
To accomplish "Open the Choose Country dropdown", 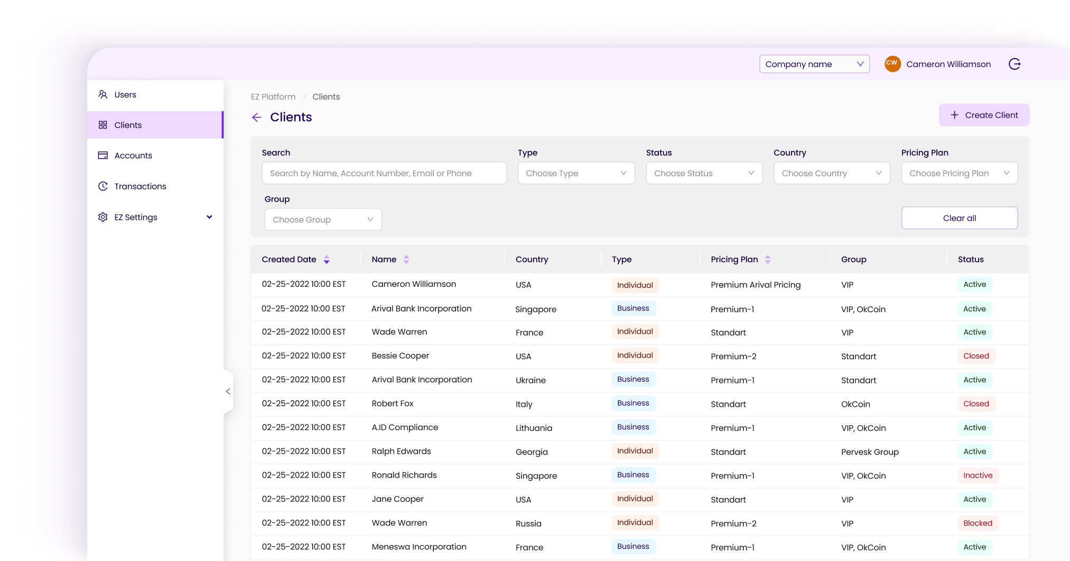I will 832,173.
